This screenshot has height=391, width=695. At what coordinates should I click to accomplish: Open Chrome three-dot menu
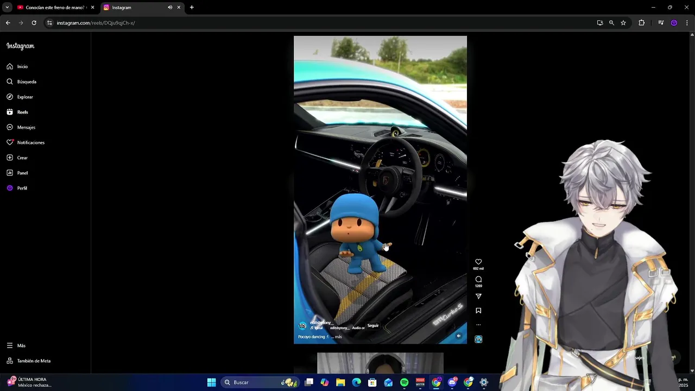687,23
